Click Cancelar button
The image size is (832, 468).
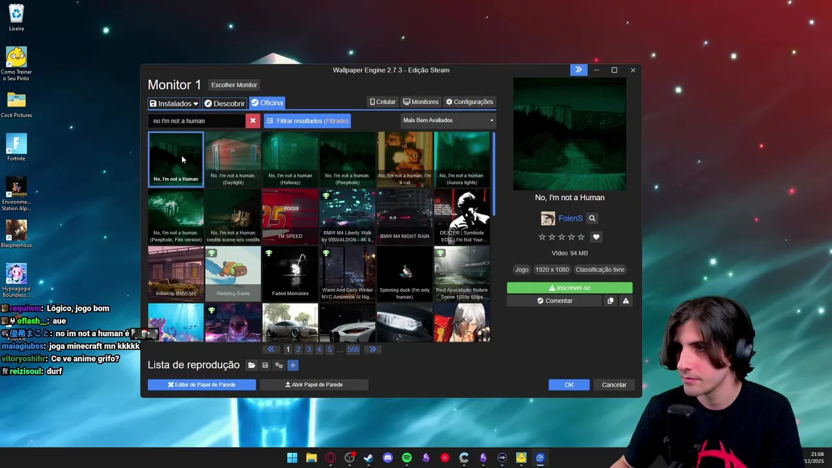click(614, 385)
